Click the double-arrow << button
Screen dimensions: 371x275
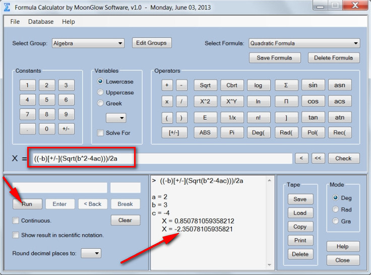(x=318, y=158)
